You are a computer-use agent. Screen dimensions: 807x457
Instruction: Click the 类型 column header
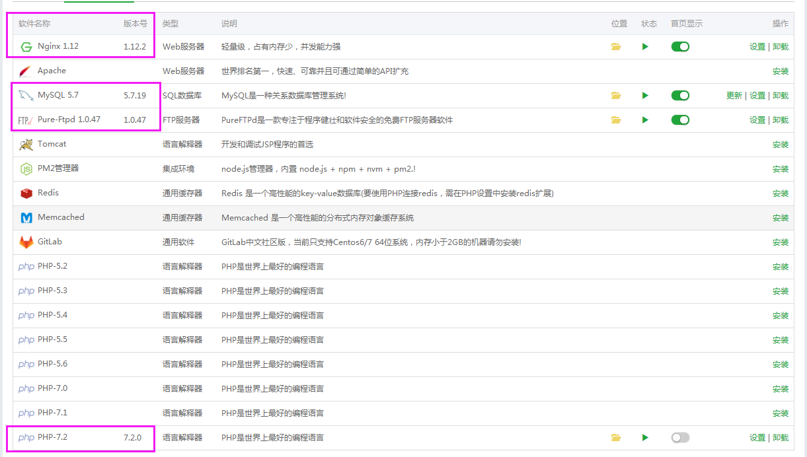171,24
